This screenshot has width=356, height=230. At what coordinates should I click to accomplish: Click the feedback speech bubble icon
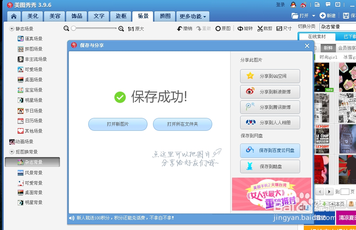tap(328, 4)
